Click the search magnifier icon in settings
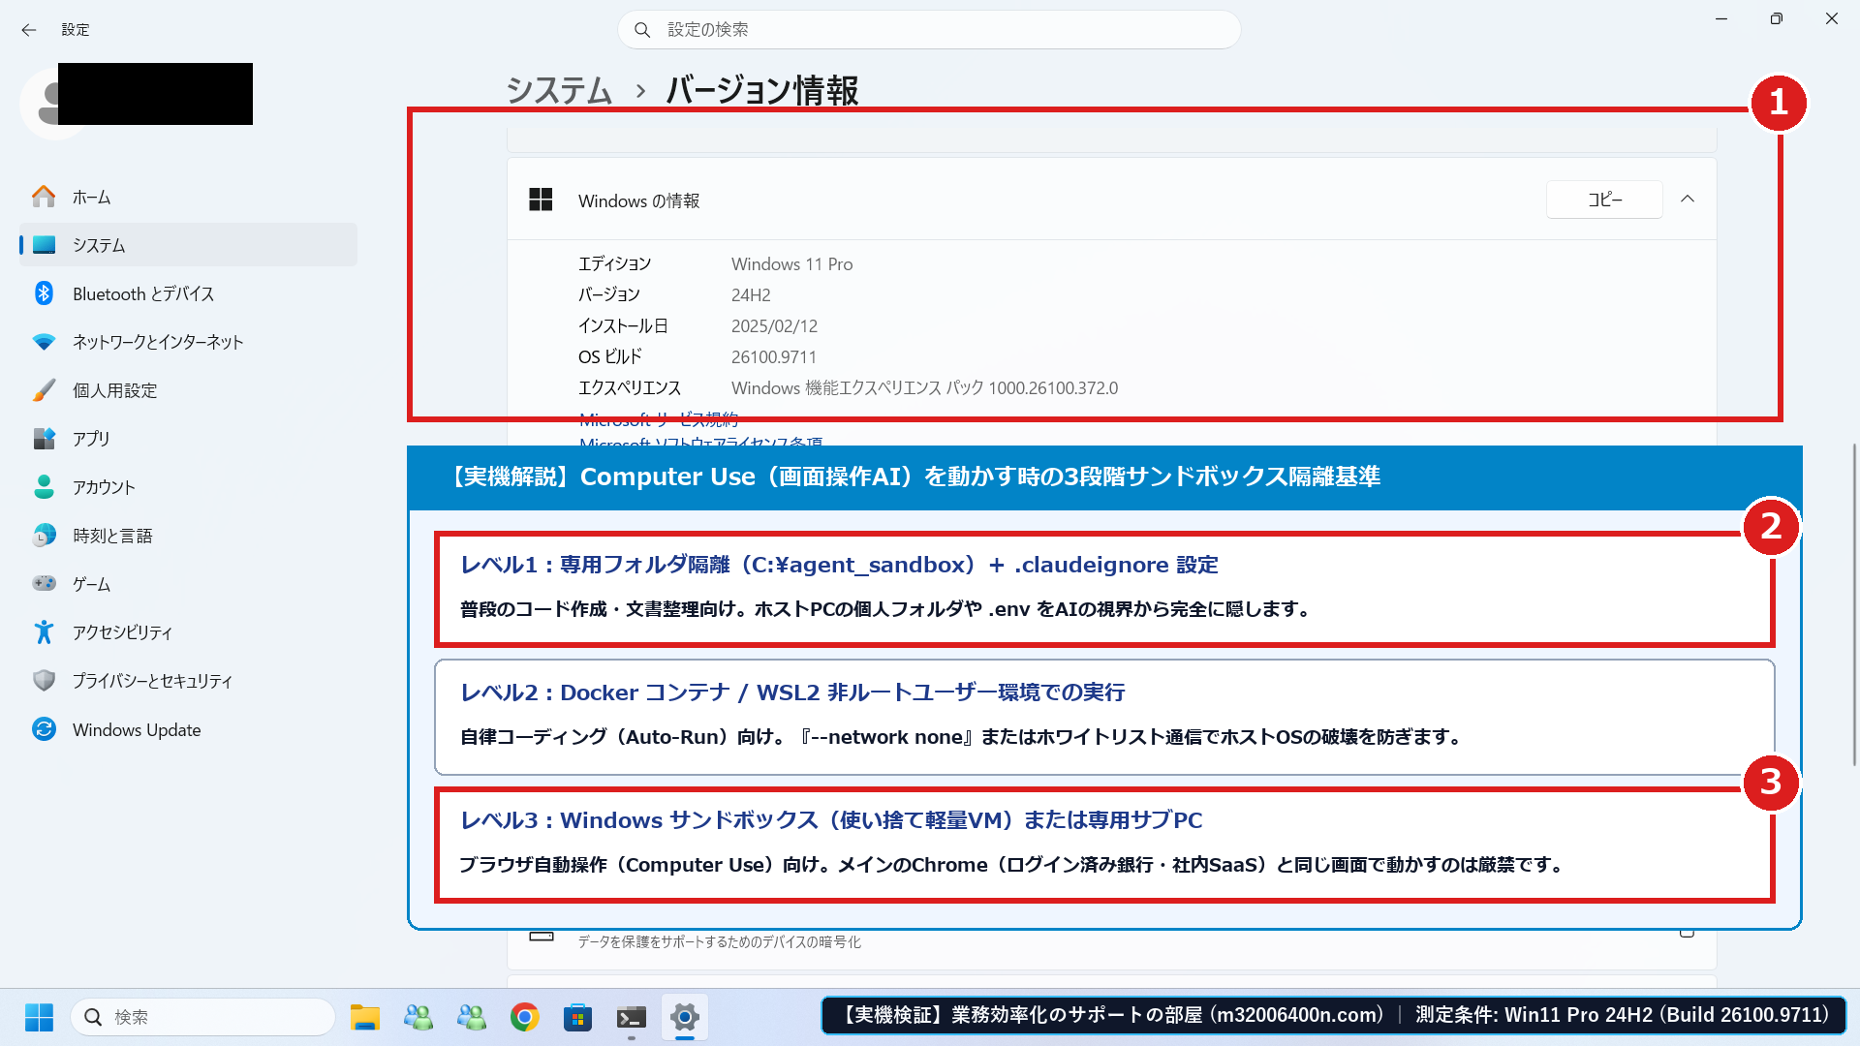This screenshot has width=1860, height=1046. point(642,30)
